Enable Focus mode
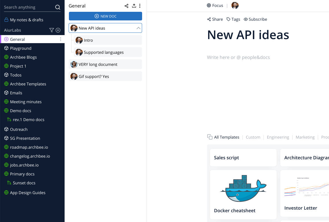 point(215,5)
